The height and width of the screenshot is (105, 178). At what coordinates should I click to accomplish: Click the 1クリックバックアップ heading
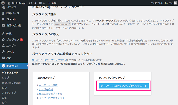pyautogui.click(x=112, y=78)
